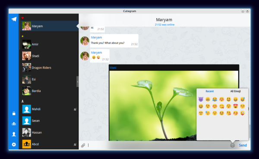Open the Esi conversation
This screenshot has height=159, width=259.
click(x=49, y=79)
